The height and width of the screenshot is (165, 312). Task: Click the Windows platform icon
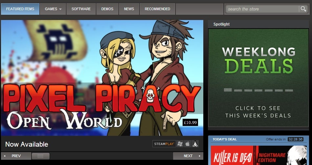(x=180, y=144)
